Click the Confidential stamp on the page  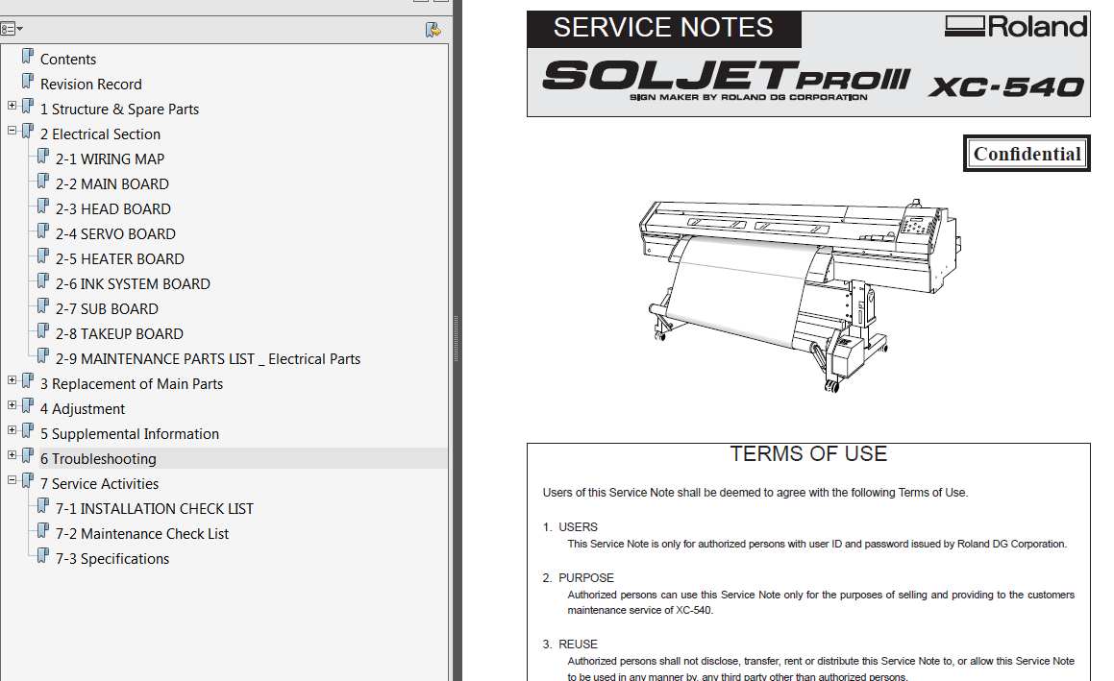click(x=1027, y=154)
